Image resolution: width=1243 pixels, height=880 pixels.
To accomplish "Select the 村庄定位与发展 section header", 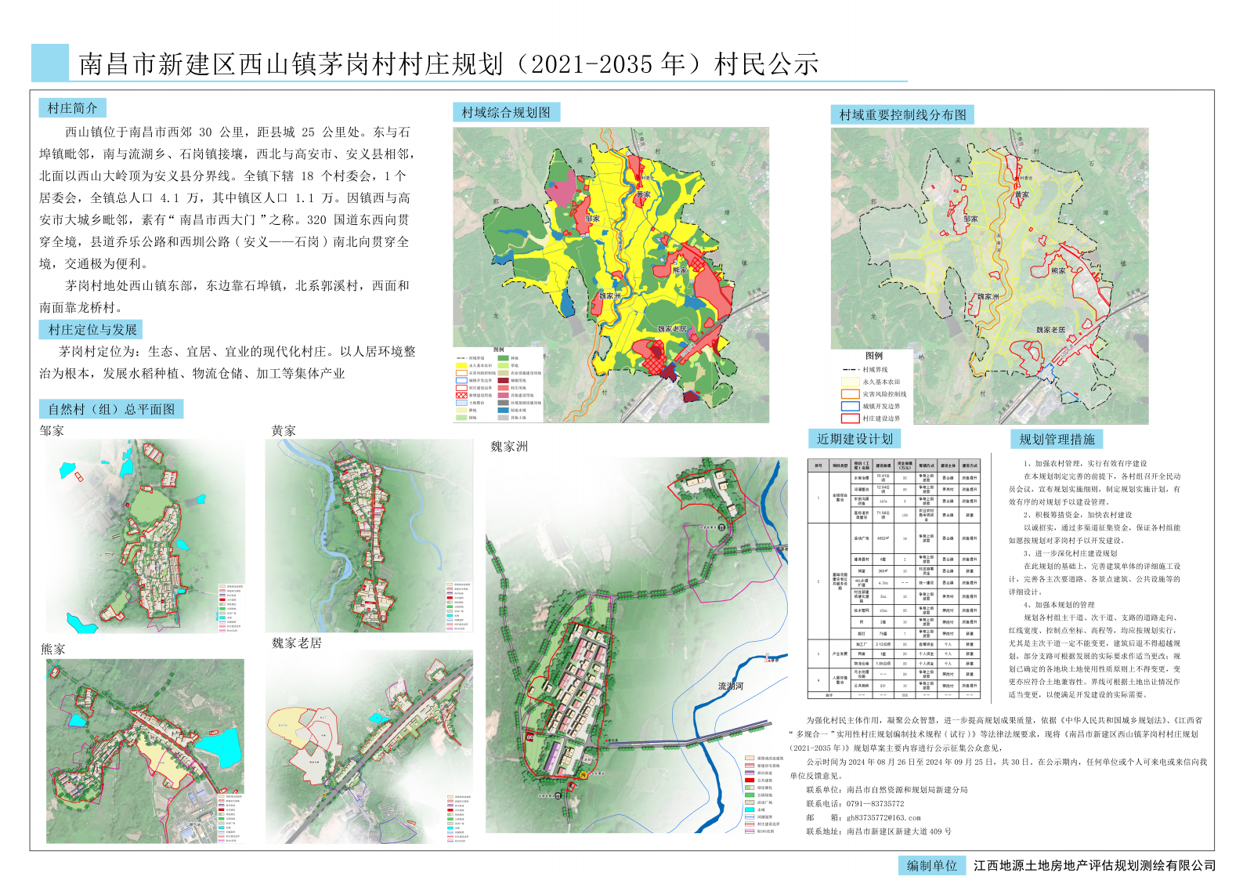I will [x=92, y=329].
